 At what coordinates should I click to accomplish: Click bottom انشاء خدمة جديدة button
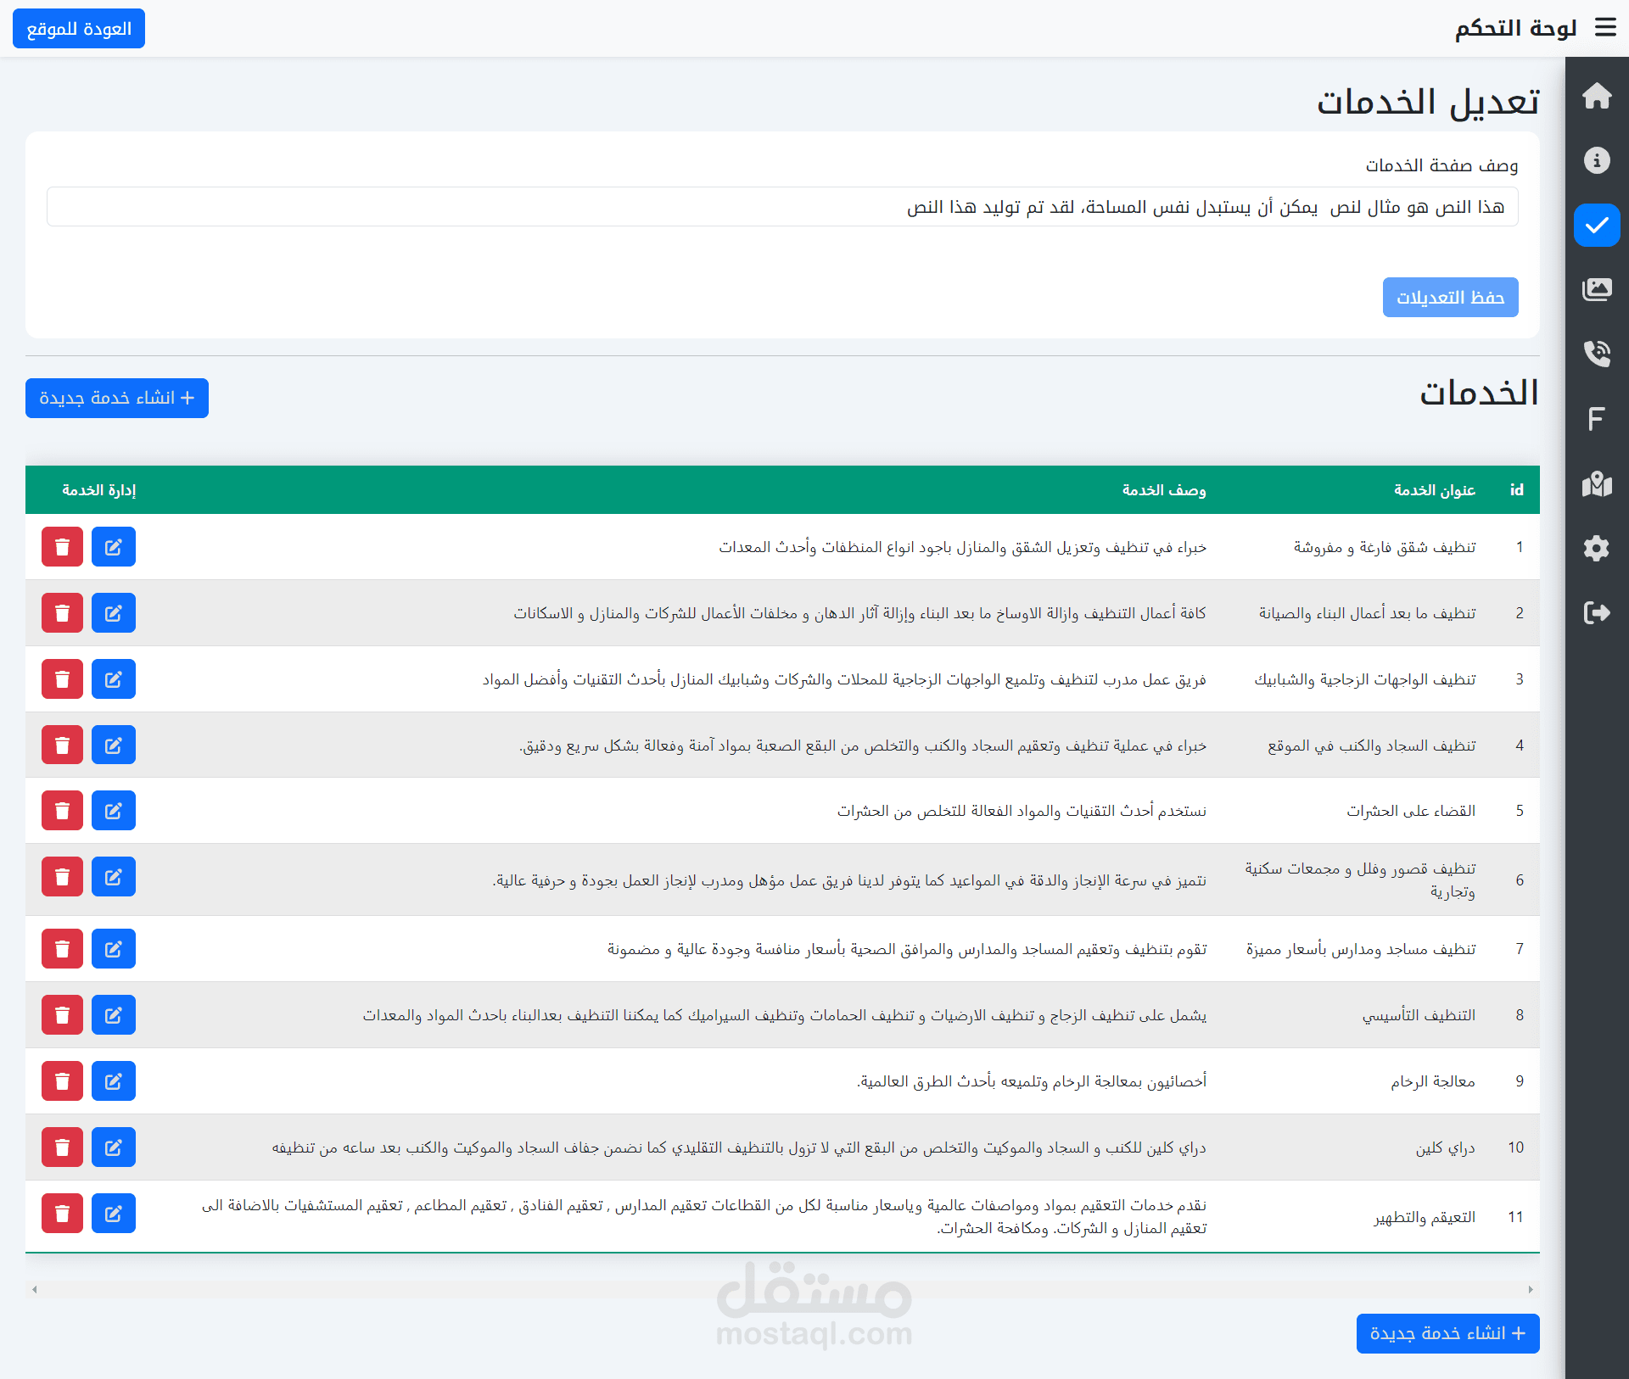(x=1447, y=1334)
